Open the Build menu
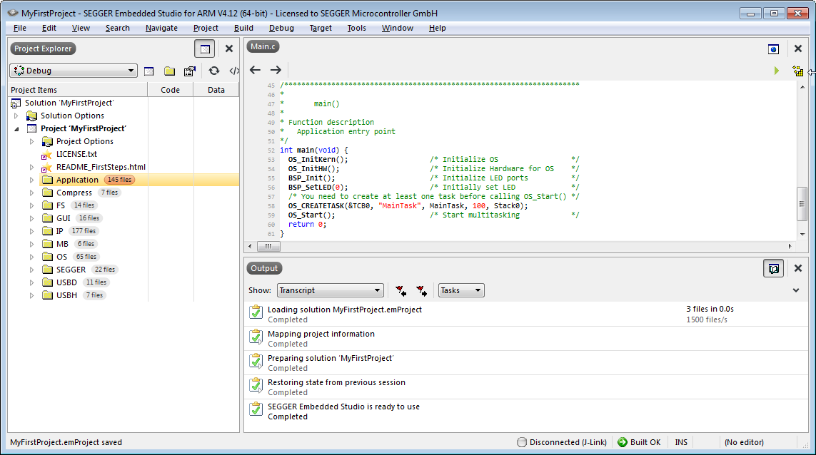The width and height of the screenshot is (816, 455). (243, 28)
